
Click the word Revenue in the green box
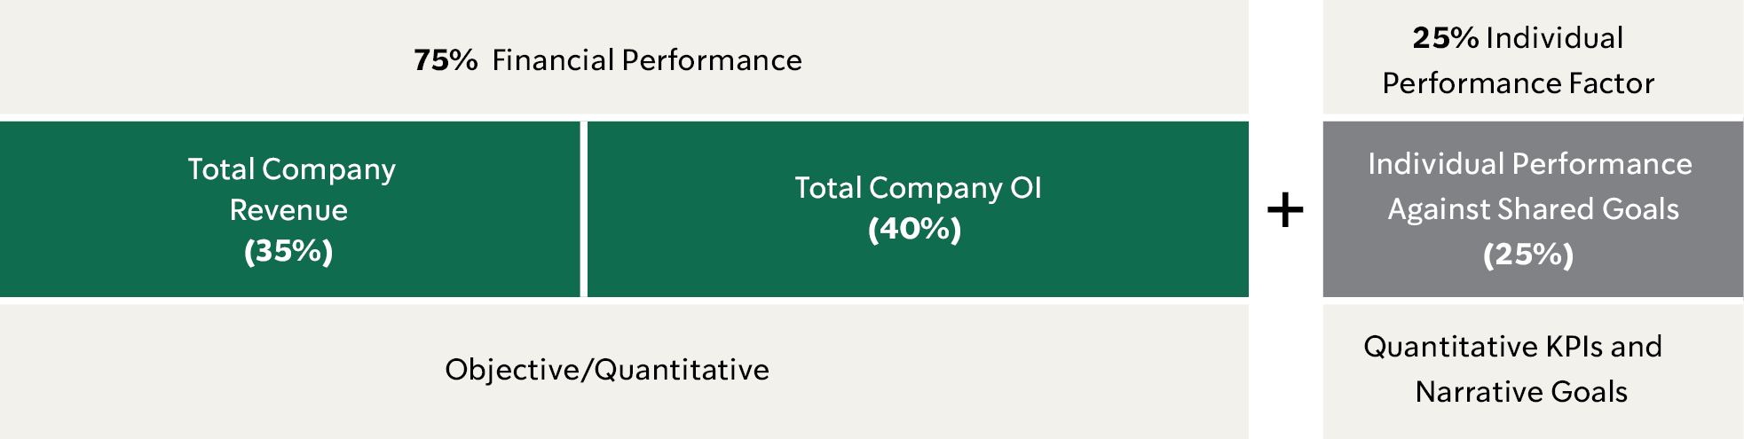point(288,210)
